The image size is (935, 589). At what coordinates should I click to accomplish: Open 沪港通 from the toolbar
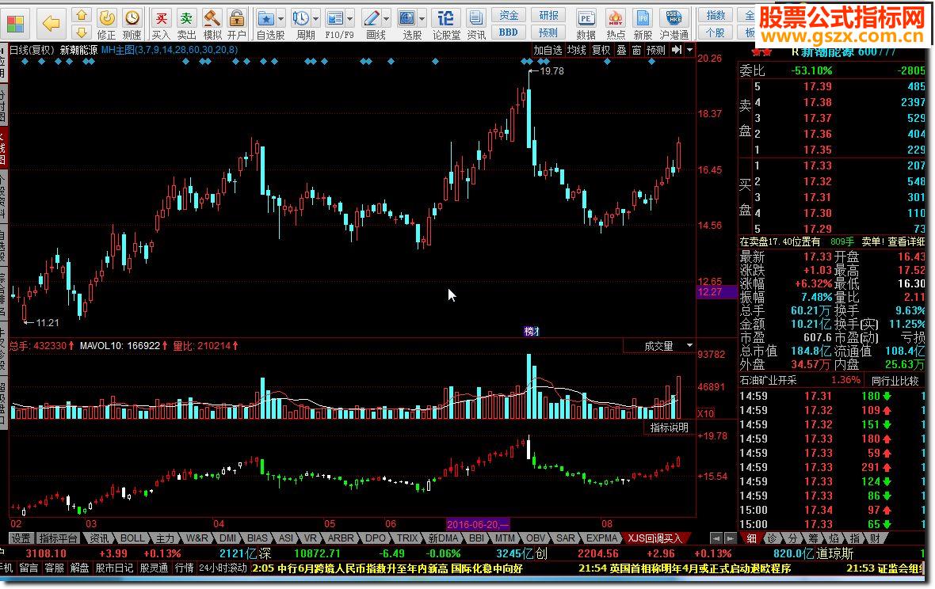tap(674, 22)
